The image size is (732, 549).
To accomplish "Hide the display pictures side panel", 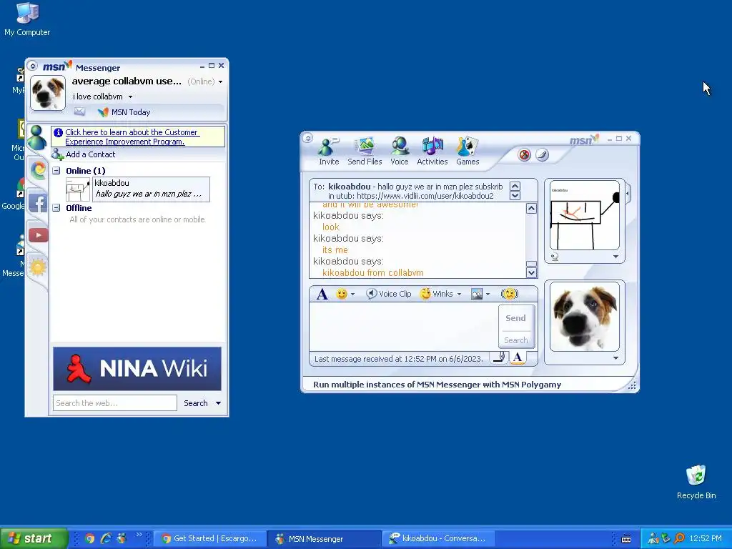I will (x=628, y=193).
